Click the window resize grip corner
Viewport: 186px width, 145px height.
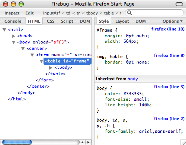[183, 142]
